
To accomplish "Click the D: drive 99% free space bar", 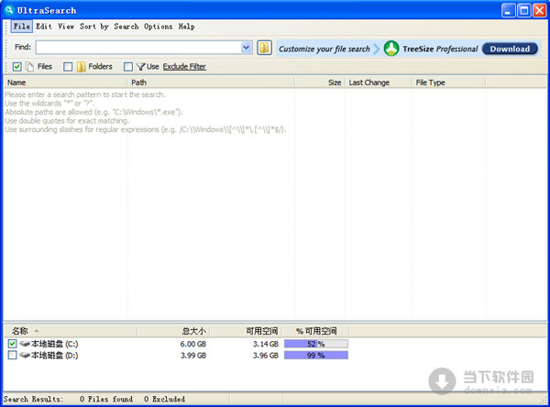I will click(316, 356).
